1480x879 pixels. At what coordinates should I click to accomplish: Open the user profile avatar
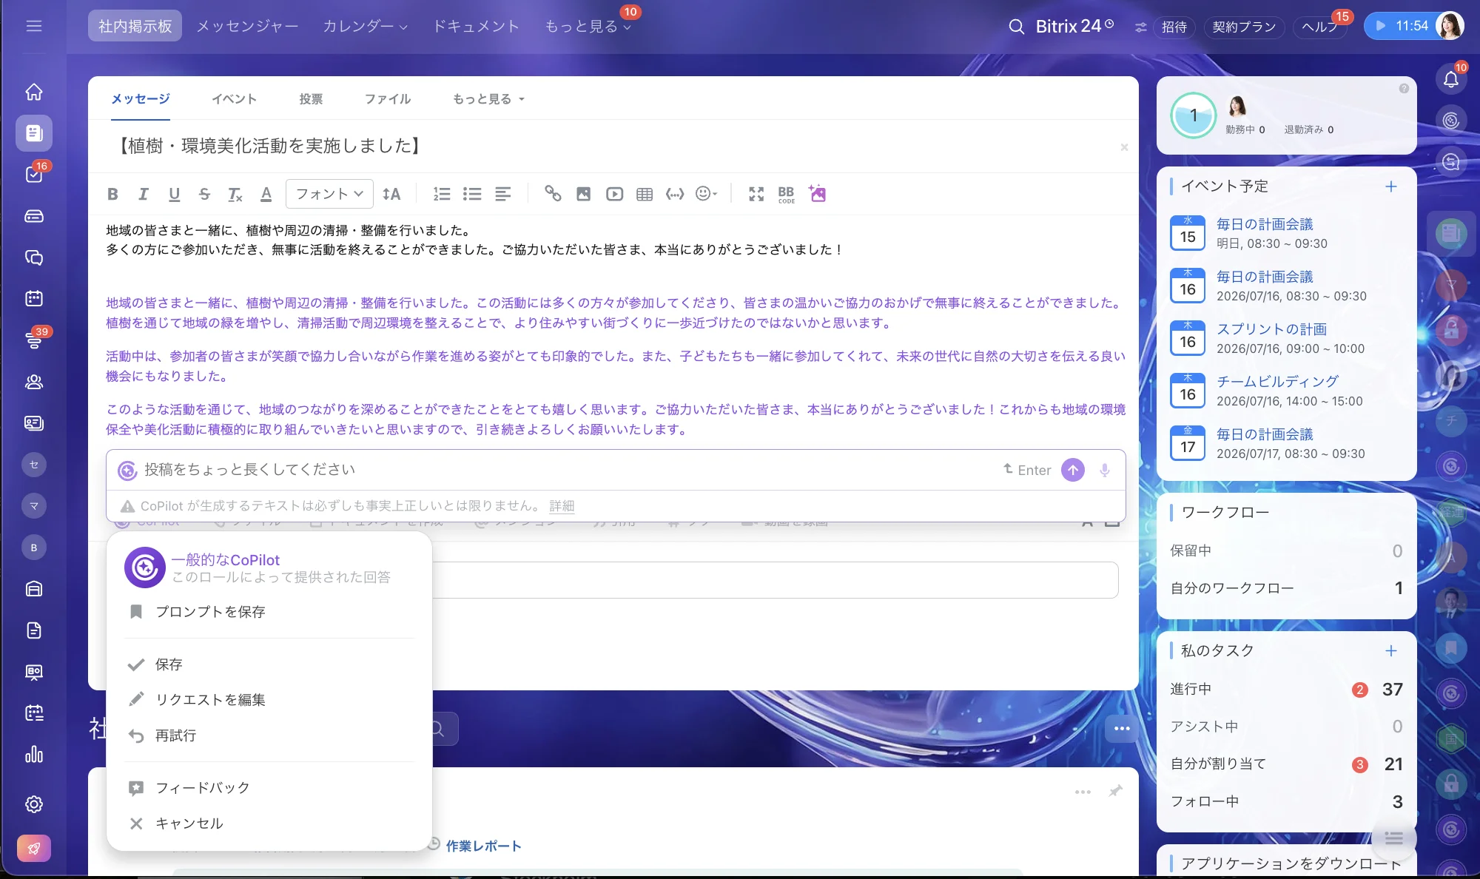1450,26
